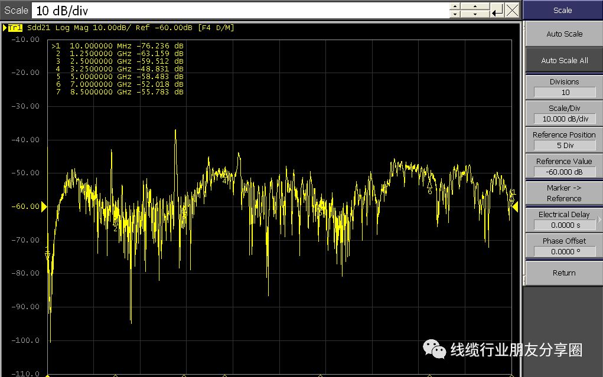Click the wide decrement down arrow button
The height and width of the screenshot is (377, 603).
pyautogui.click(x=475, y=14)
